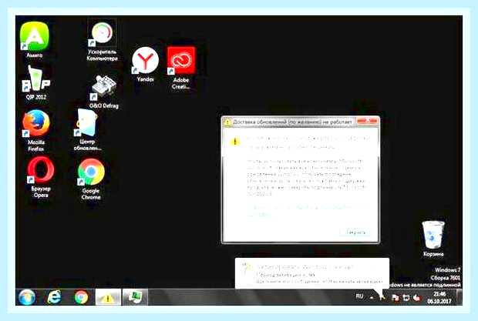The image size is (478, 321).
Task: Launch Internet Explorer from the taskbar
Action: (54, 297)
